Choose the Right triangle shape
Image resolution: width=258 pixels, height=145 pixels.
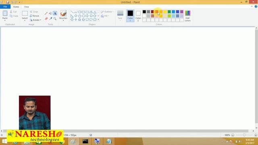click(72, 16)
